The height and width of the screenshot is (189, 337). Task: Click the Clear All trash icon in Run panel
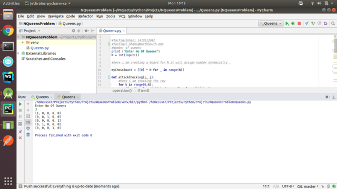[28, 134]
